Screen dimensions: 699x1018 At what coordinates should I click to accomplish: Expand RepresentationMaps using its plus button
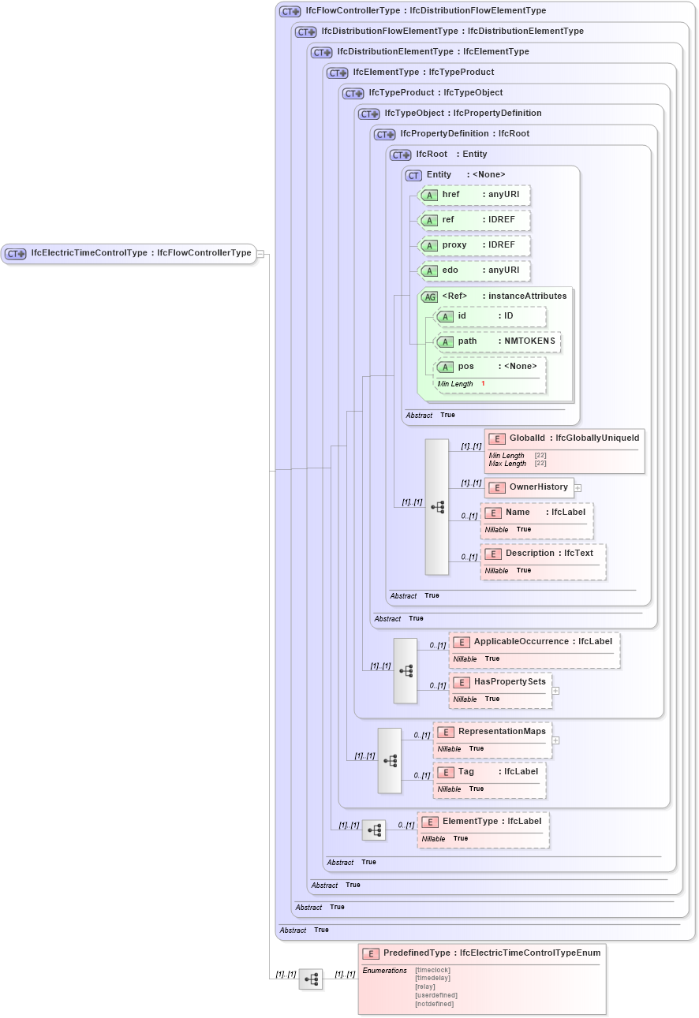tap(555, 740)
